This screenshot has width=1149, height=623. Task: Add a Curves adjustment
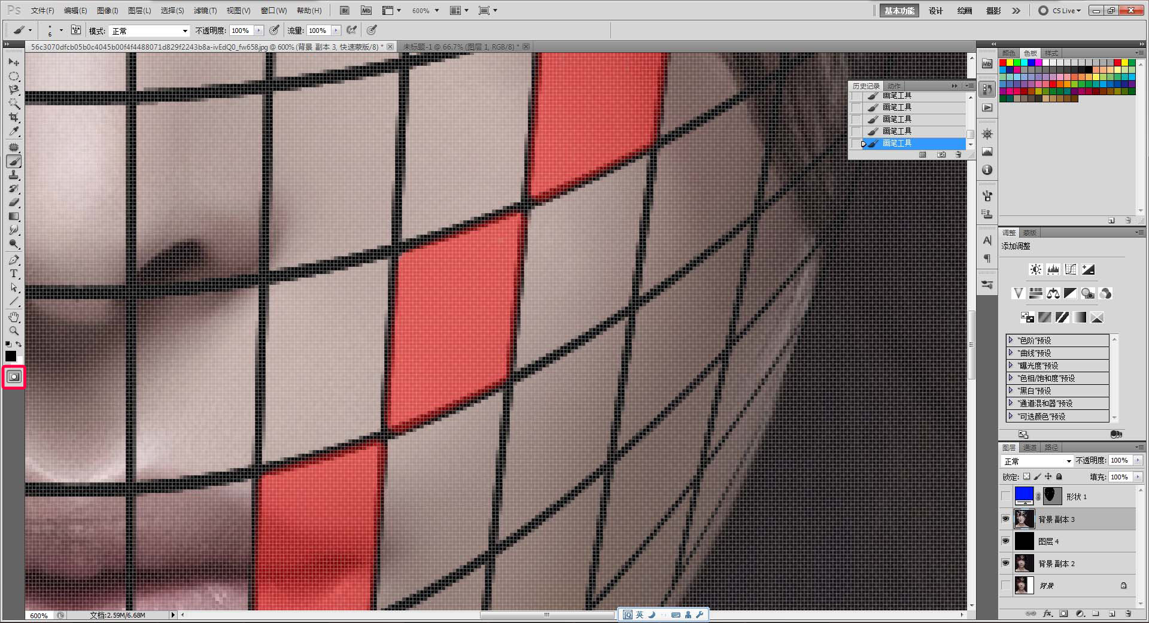click(1071, 270)
